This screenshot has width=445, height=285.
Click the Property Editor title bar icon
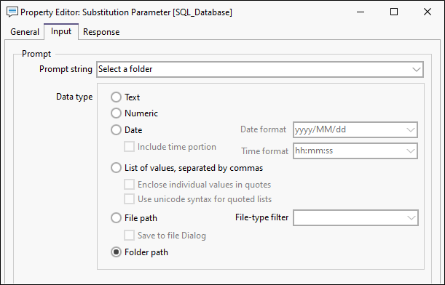[x=12, y=12]
